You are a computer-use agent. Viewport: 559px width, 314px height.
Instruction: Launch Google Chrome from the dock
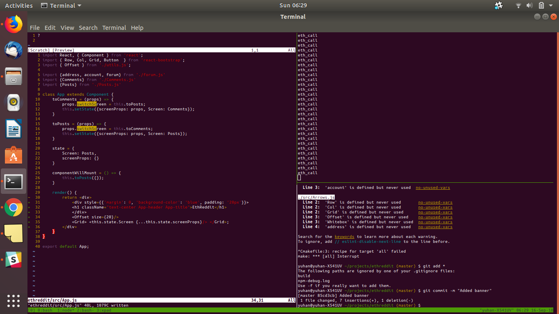tap(14, 207)
